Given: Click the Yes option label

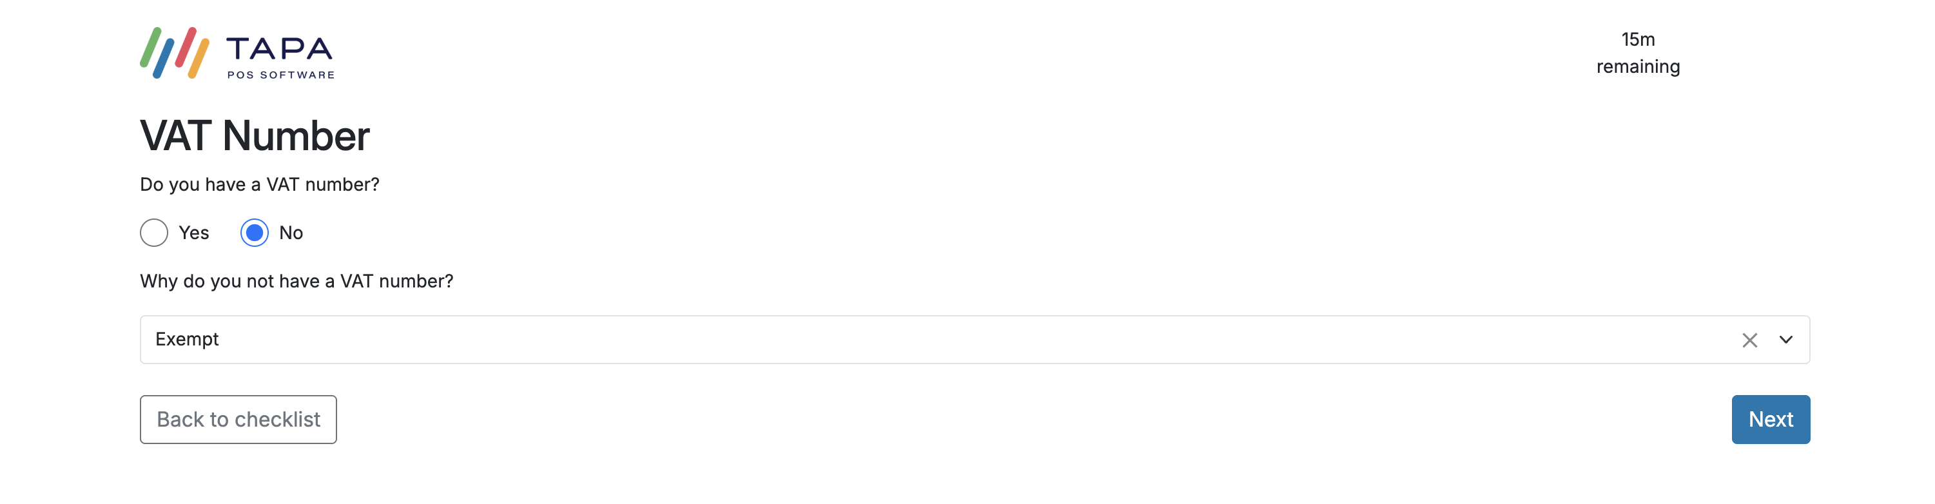Looking at the screenshot, I should click(194, 233).
